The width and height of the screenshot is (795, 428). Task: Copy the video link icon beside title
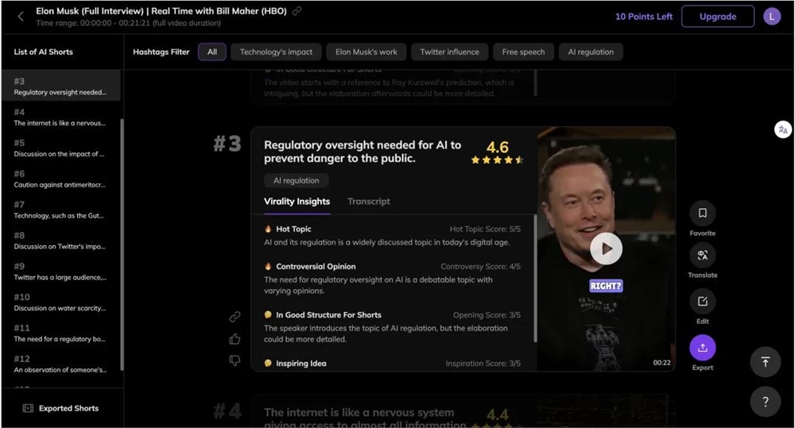click(297, 10)
